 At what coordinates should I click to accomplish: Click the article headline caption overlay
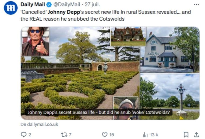[100, 112]
